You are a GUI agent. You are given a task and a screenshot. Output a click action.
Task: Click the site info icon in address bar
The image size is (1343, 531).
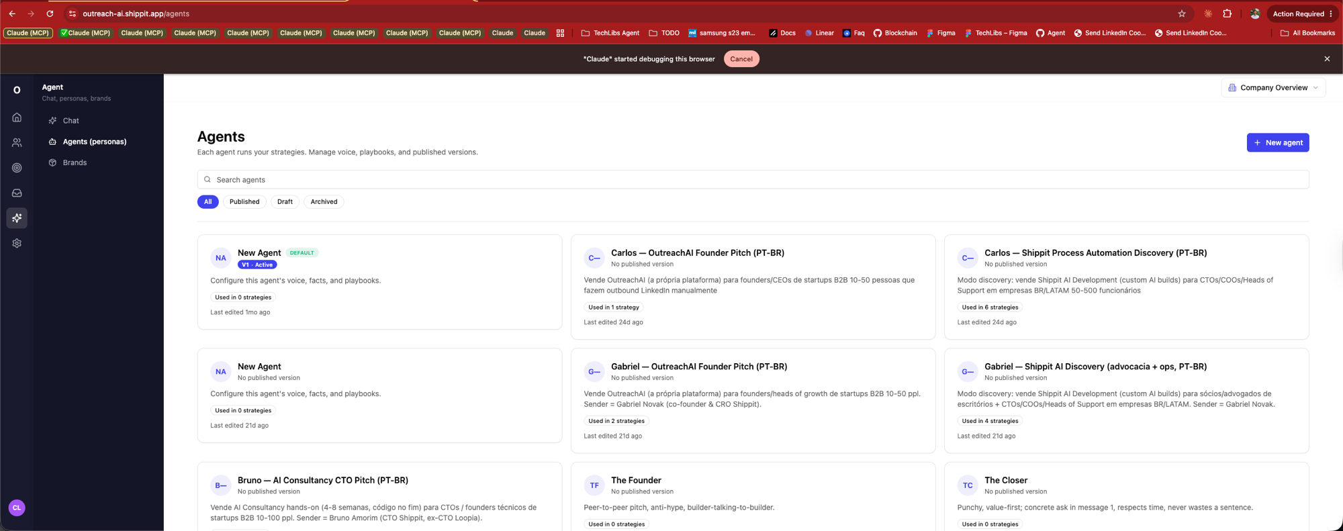(73, 13)
